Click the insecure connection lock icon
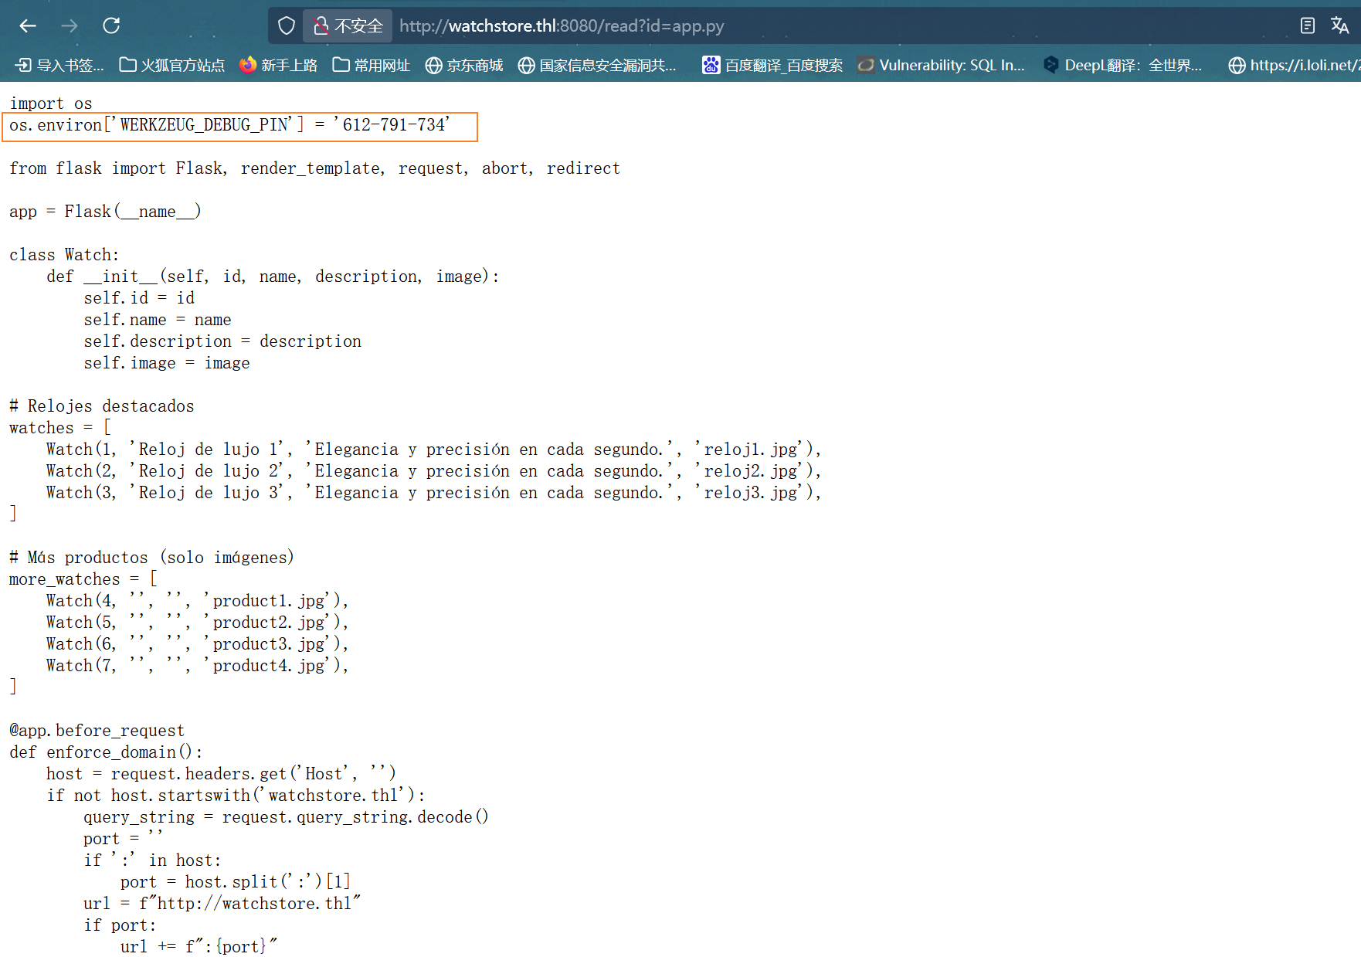 click(321, 26)
